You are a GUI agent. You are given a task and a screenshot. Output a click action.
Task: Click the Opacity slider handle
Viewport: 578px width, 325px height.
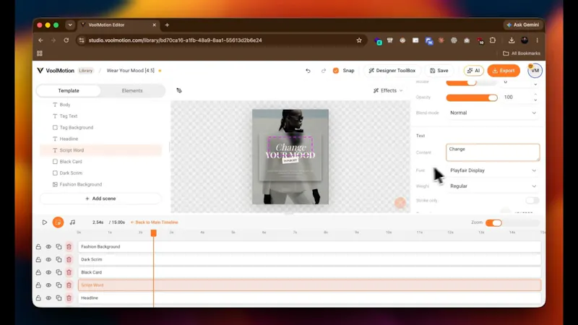493,97
